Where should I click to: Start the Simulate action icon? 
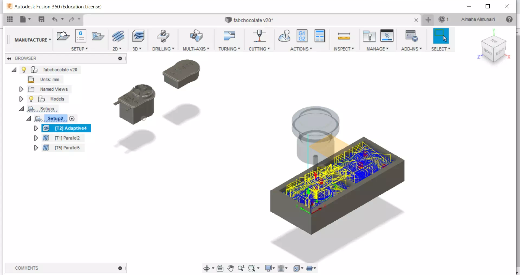point(284,36)
